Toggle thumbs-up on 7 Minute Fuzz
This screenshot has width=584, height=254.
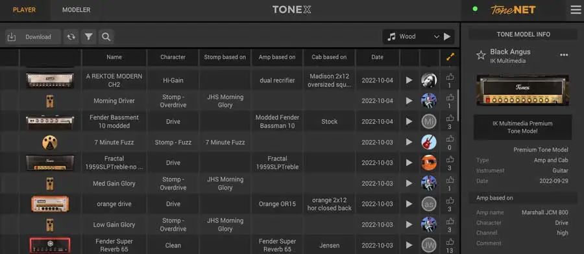coord(450,139)
